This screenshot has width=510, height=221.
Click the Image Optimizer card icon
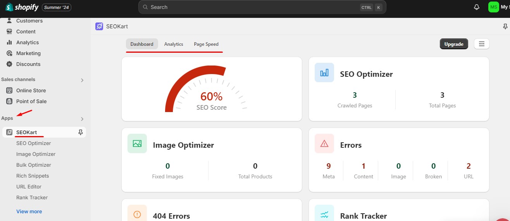click(137, 143)
